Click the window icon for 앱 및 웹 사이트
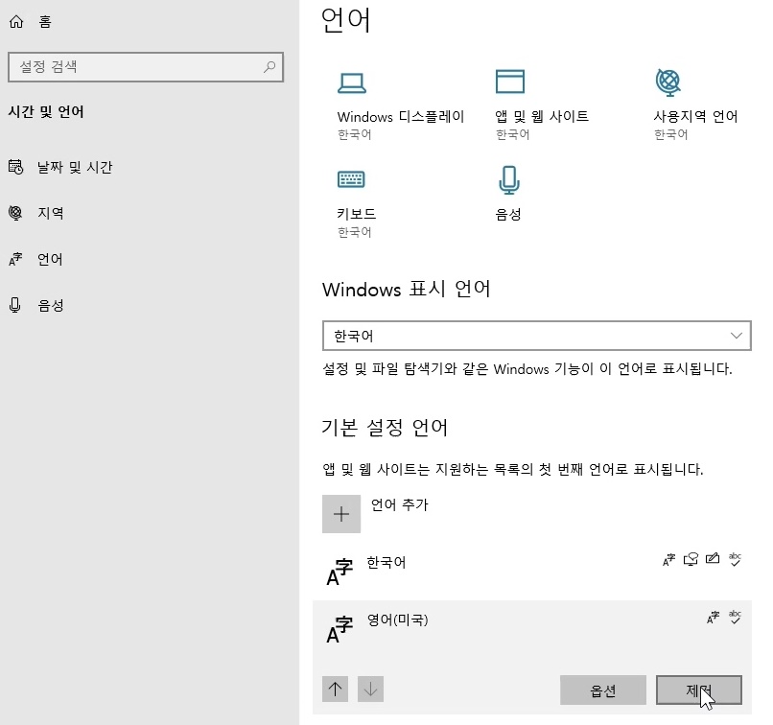This screenshot has height=725, width=773. pos(510,82)
